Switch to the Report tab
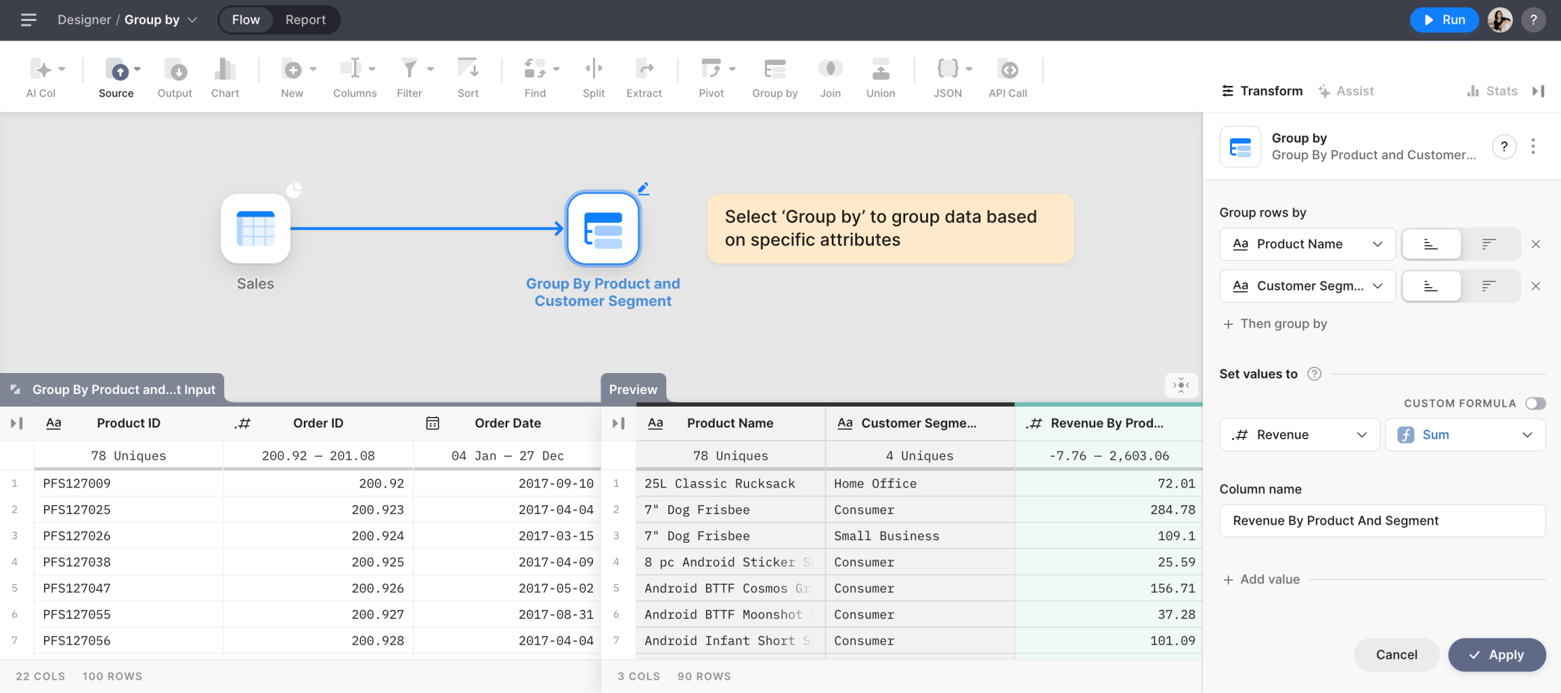 point(305,20)
